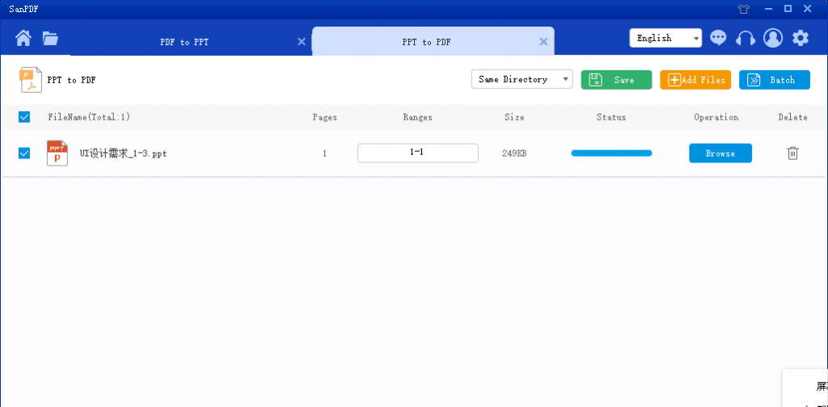Maximize the SanPDF window
The width and height of the screenshot is (828, 407).
[788, 8]
